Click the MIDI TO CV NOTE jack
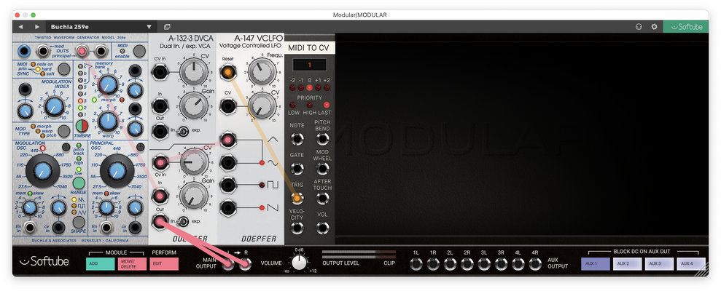 297,139
